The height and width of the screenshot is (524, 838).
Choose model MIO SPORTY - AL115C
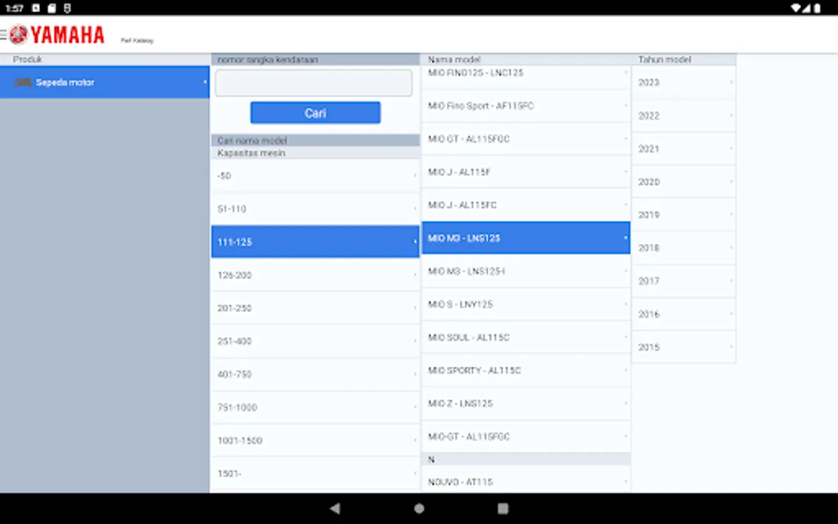pos(525,370)
